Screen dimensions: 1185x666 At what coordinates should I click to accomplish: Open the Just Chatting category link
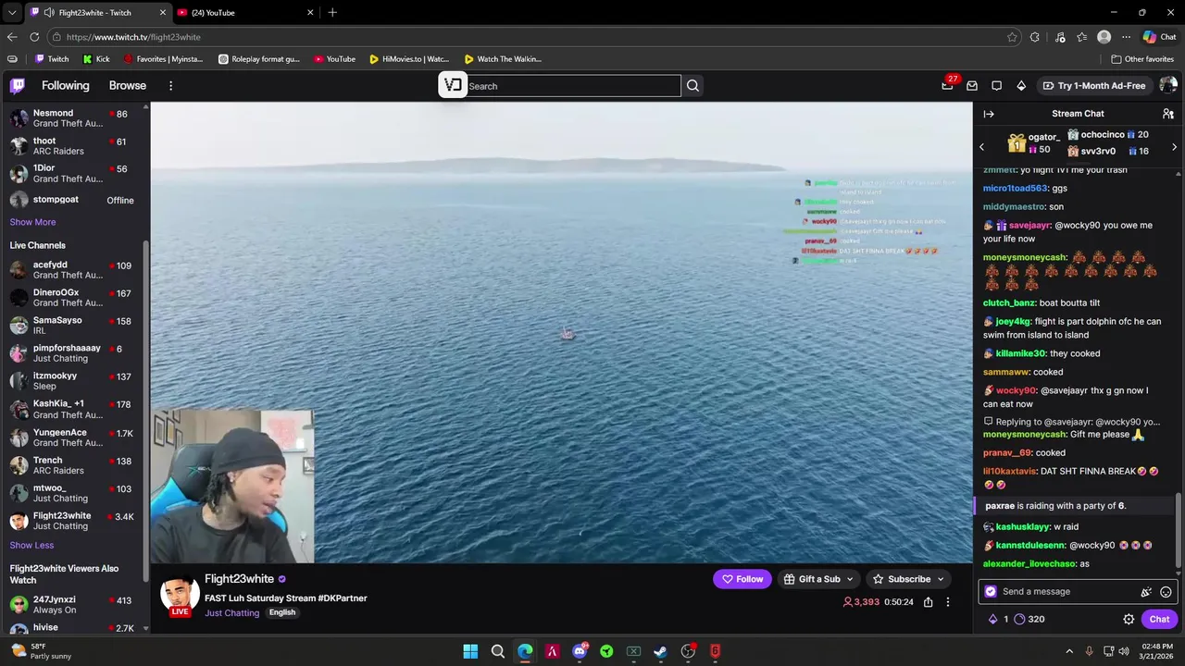(x=231, y=612)
